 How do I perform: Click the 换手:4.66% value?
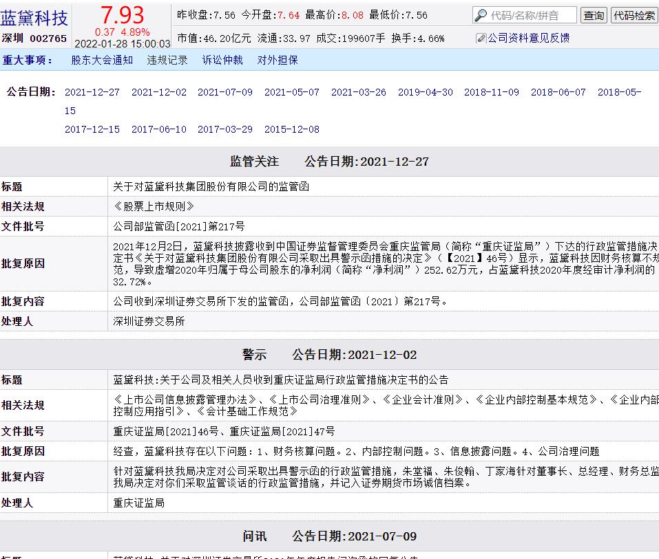point(418,39)
